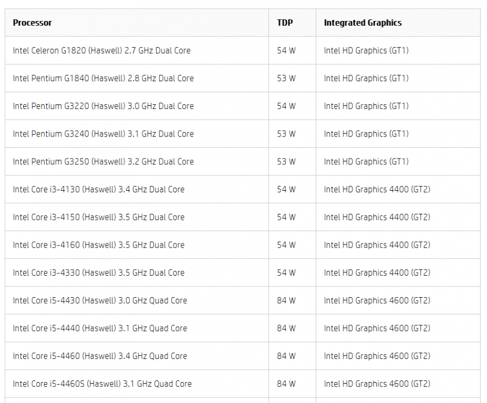This screenshot has width=487, height=403.
Task: Click the TDP value for Celeron G1820
Action: pyautogui.click(x=286, y=51)
